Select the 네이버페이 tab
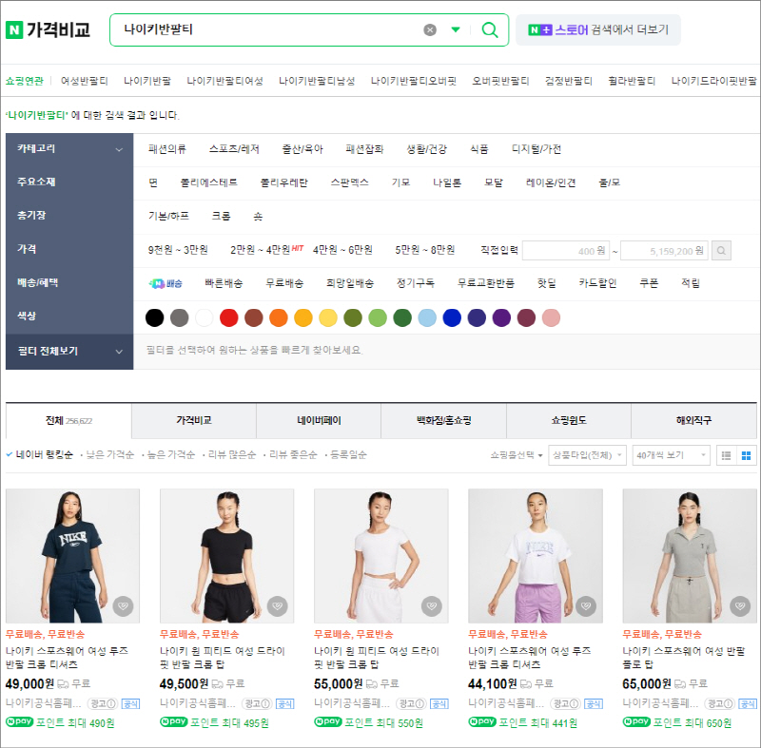This screenshot has height=748, width=761. 319,421
